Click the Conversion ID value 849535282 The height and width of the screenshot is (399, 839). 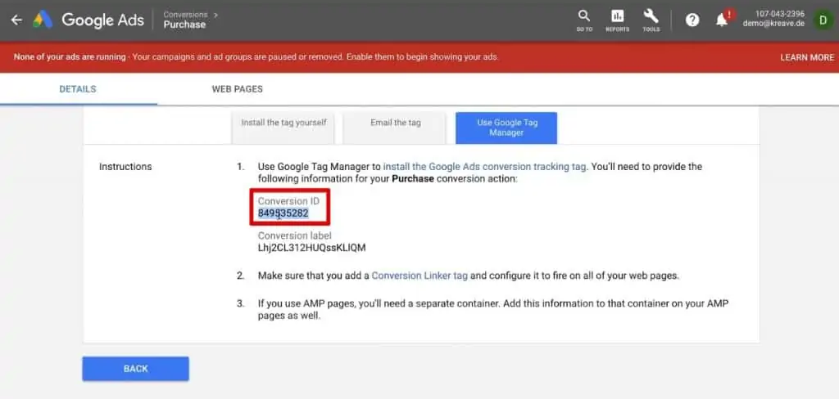283,213
